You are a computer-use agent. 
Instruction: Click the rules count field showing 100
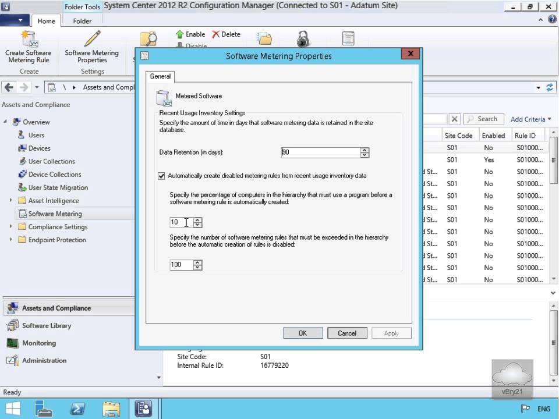(x=182, y=265)
